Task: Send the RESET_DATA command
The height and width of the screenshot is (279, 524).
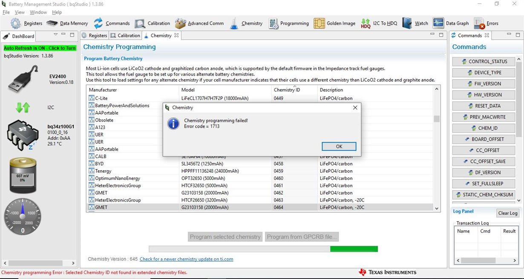Action: (x=484, y=106)
